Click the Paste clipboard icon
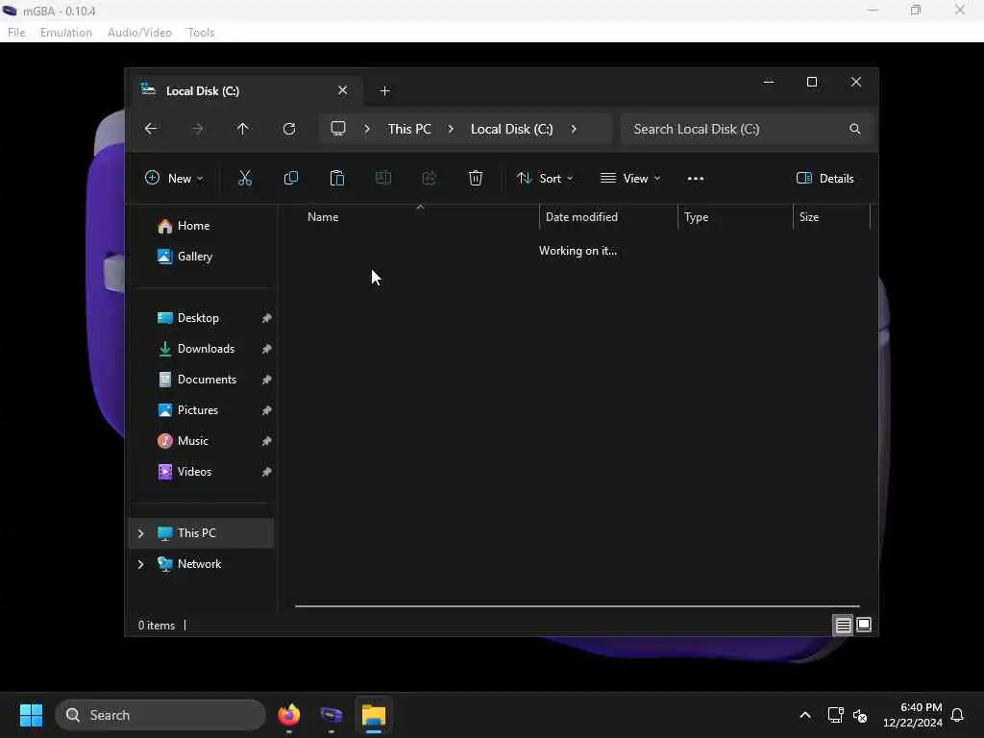This screenshot has width=984, height=738. tap(337, 178)
